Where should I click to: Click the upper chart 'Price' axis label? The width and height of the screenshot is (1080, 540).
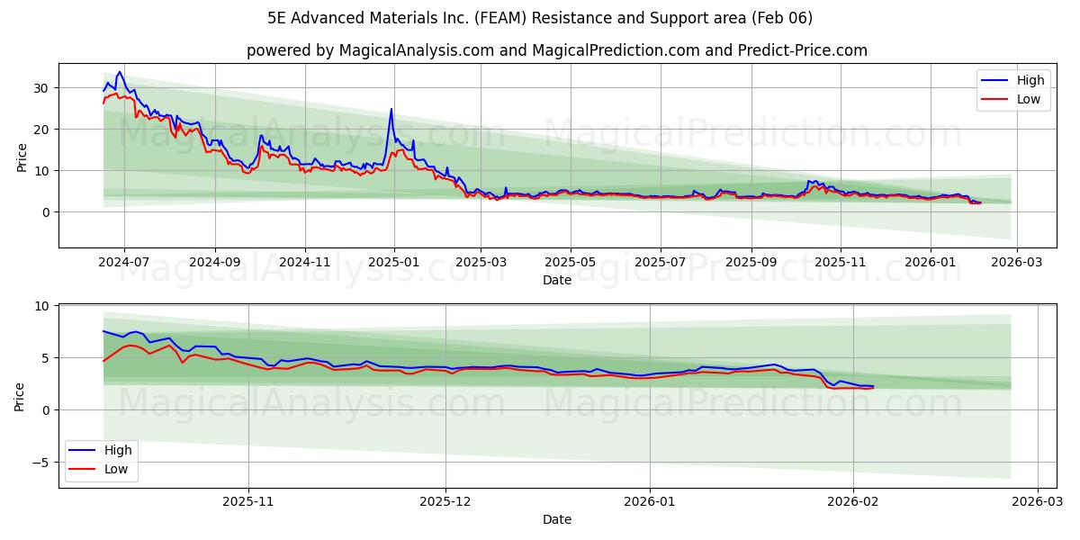[x=22, y=156]
